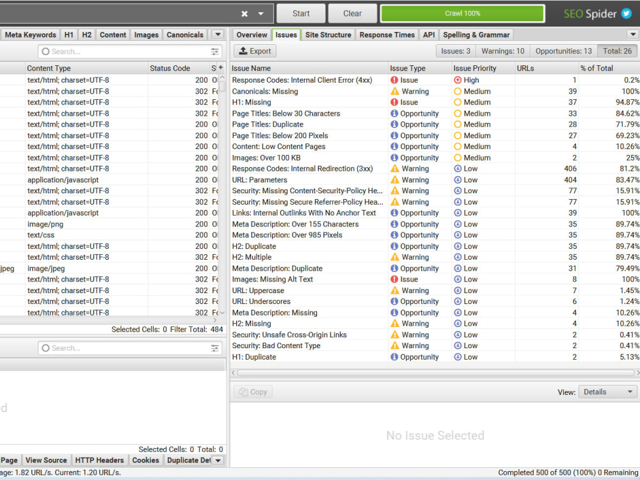640x480 pixels.
Task: Clear the crawl data
Action: click(352, 13)
